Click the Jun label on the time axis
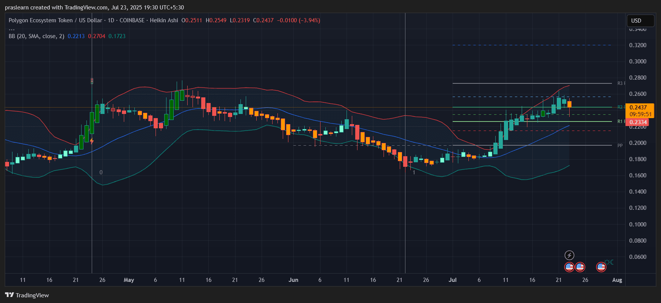Viewport: 661px width, 303px height. (x=293, y=280)
